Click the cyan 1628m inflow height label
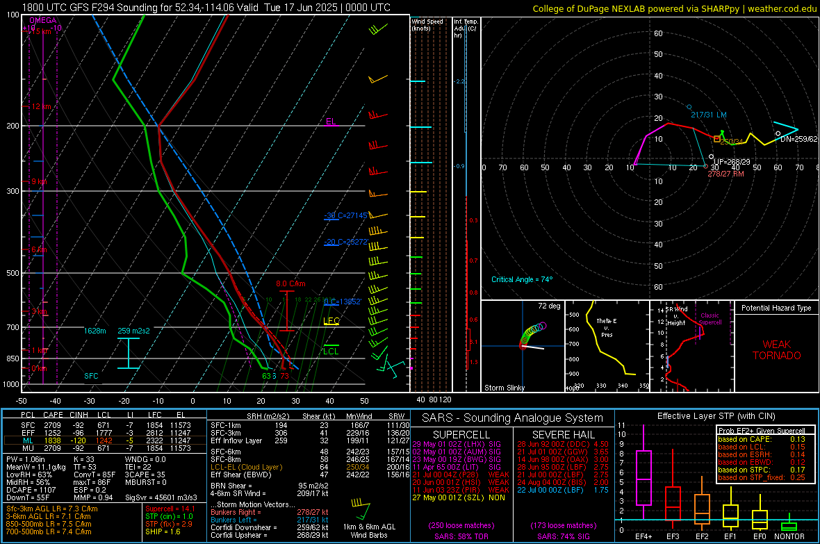Image resolution: width=820 pixels, height=544 pixels. [95, 331]
